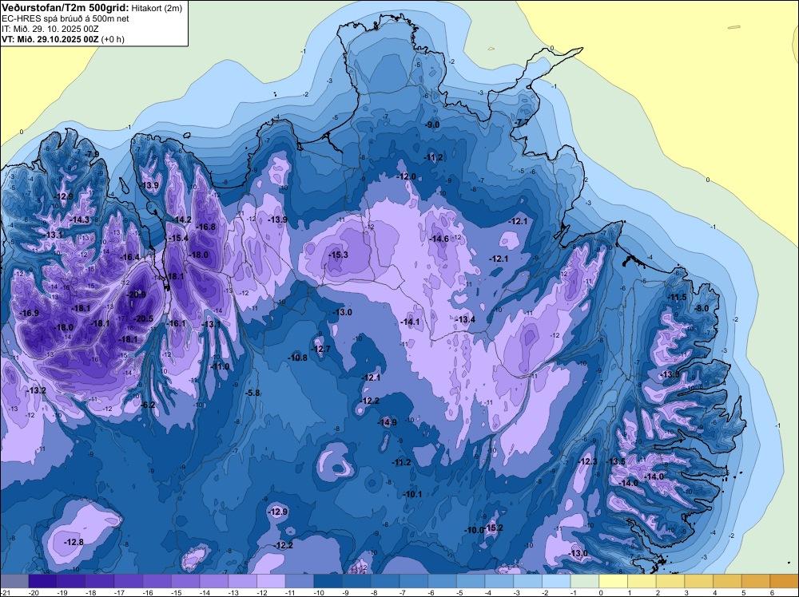This screenshot has height=597, width=799.
Task: Select the -7.7 temperature label
Action: click(523, 123)
